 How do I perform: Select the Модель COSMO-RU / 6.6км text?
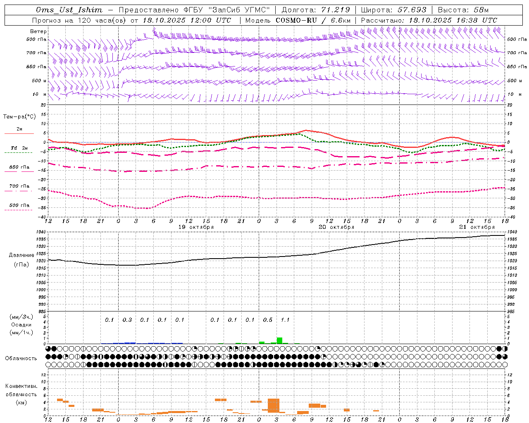[x=298, y=20]
